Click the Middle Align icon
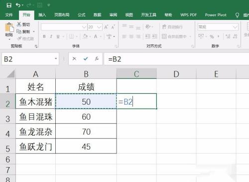This screenshot has width=249, height=182. (131, 26)
